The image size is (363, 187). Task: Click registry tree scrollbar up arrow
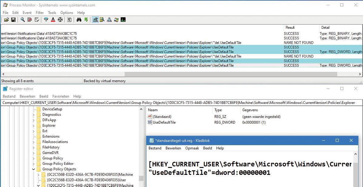(x=141, y=109)
